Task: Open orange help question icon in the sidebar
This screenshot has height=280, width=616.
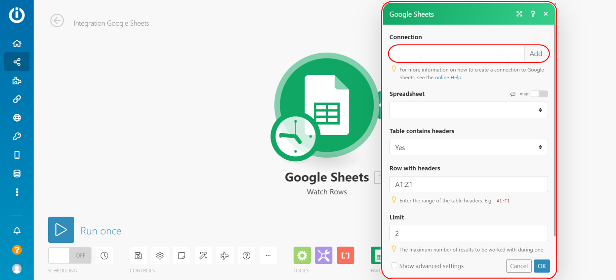Action: point(17,250)
